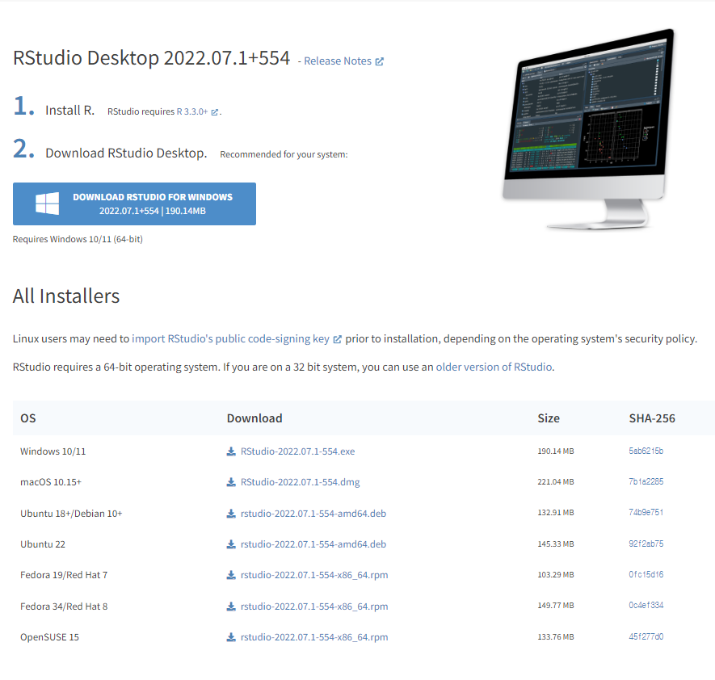This screenshot has height=680, width=715.
Task: Click the Fedora 19/Red Hat 7 cell
Action: 64,575
